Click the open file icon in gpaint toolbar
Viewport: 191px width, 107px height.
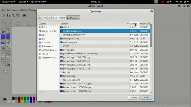[8, 15]
